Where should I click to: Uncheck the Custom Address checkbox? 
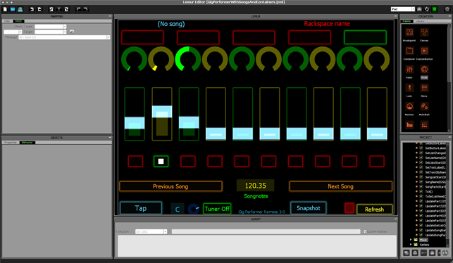point(365,231)
